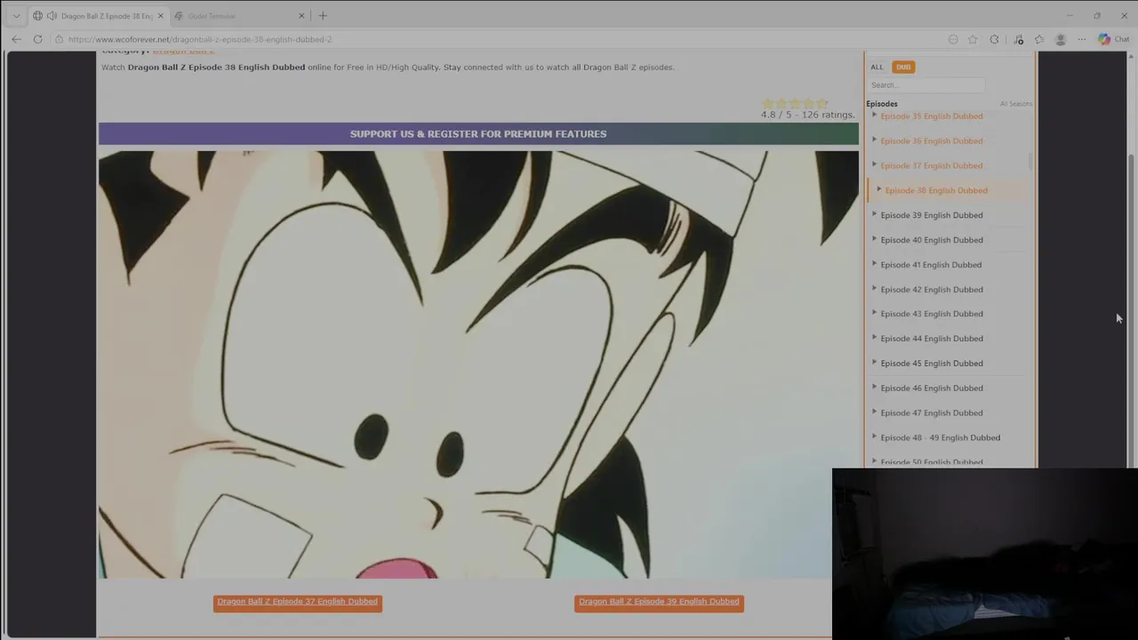This screenshot has width=1138, height=640.
Task: Open Episode 41 English Dubbed
Action: click(931, 265)
